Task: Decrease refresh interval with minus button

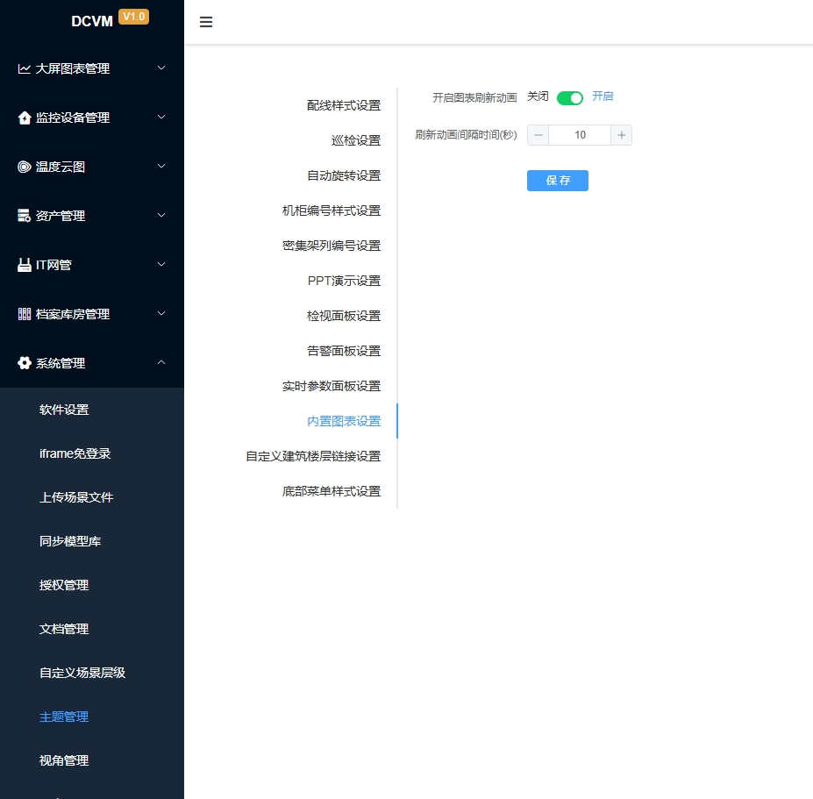Action: pos(538,135)
